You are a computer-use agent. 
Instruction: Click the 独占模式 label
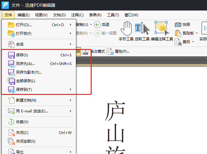point(97,51)
